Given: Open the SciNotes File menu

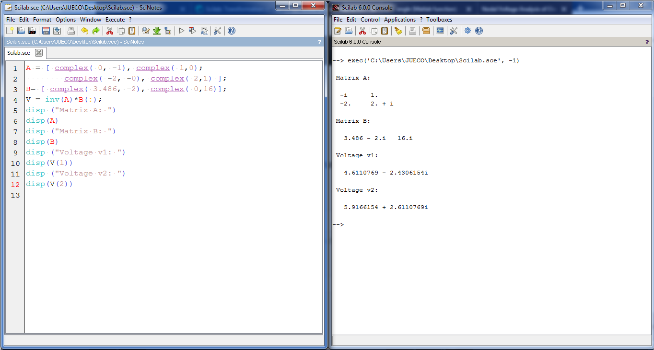Looking at the screenshot, I should coord(11,20).
